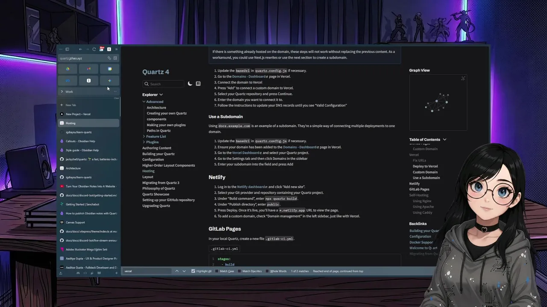Viewport: 547px width, 307px height.
Task: Open the New Tab entry
Action: (88, 105)
